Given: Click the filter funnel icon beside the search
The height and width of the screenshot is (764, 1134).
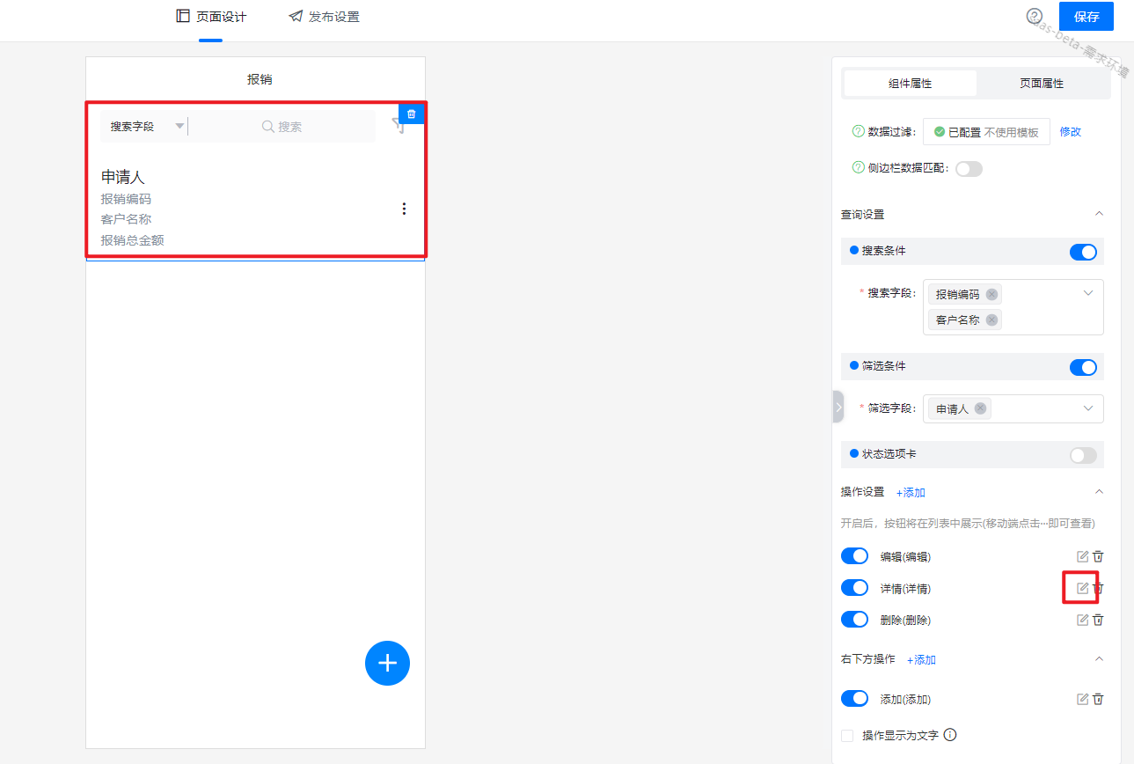Looking at the screenshot, I should coord(398,126).
